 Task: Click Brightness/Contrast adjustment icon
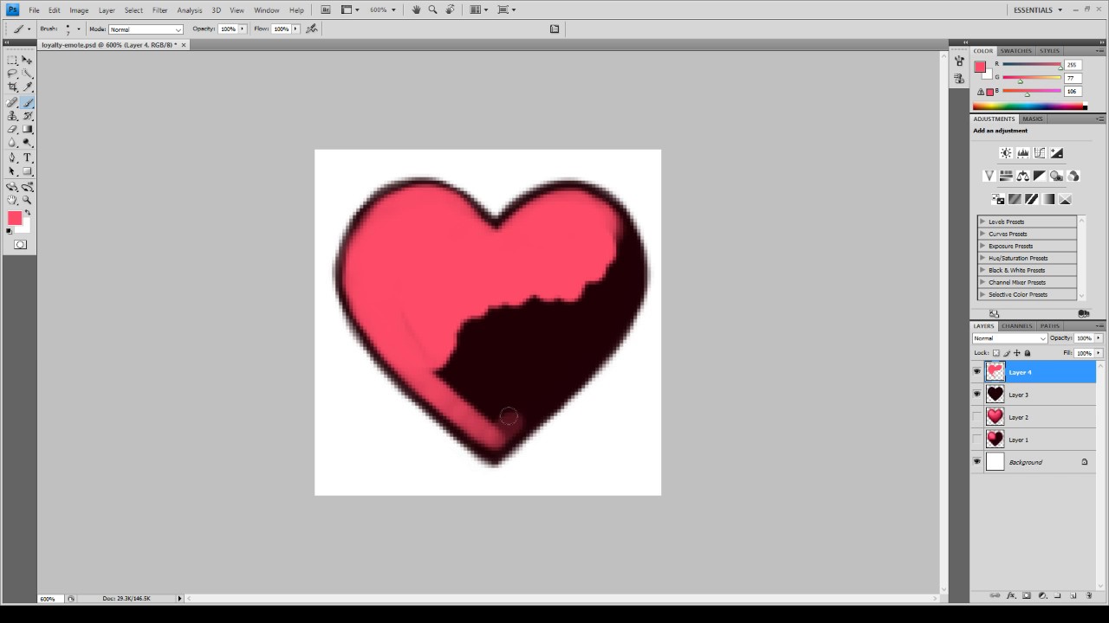coord(1006,153)
